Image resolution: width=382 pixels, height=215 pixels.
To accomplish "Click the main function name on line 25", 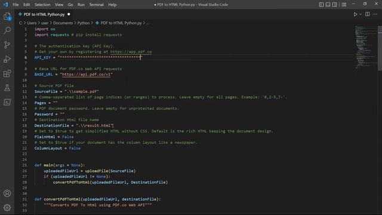I will point(48,165).
